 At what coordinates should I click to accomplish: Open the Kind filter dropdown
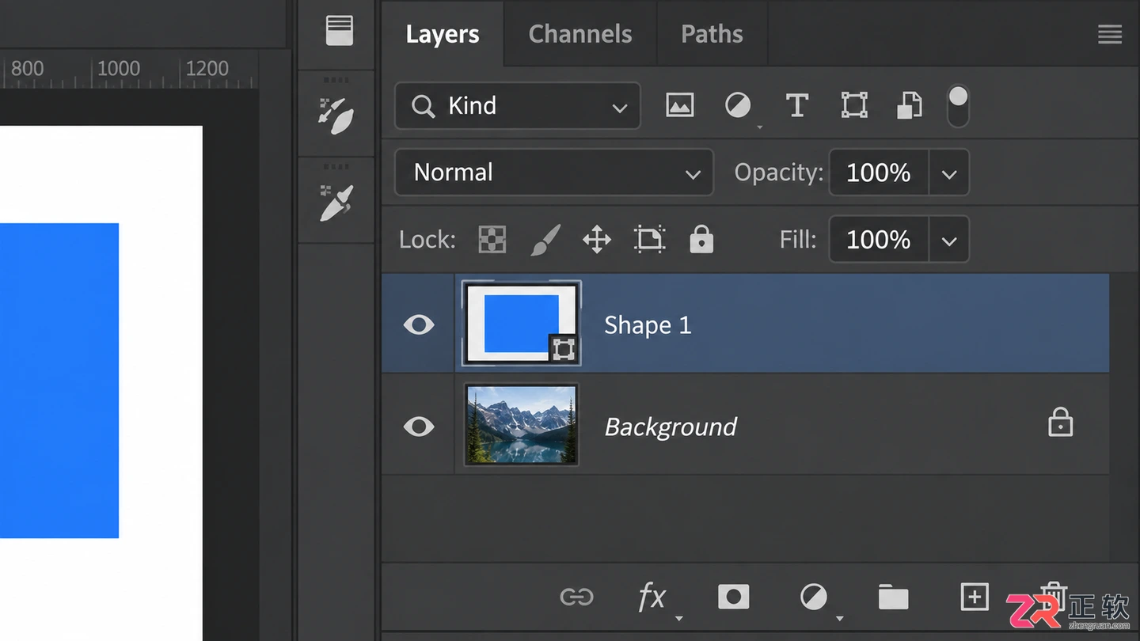(518, 106)
